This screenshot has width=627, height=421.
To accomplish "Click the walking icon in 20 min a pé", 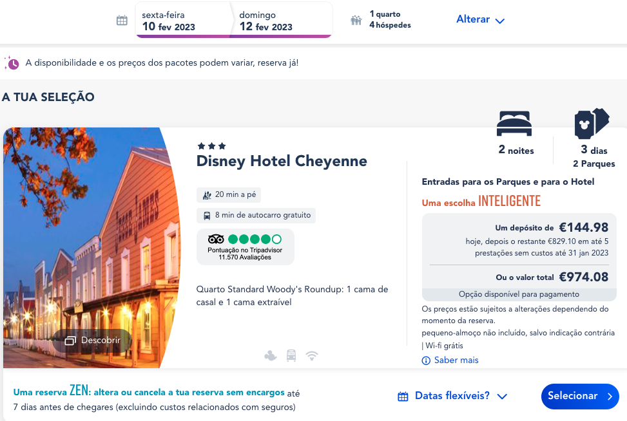I will tap(207, 195).
